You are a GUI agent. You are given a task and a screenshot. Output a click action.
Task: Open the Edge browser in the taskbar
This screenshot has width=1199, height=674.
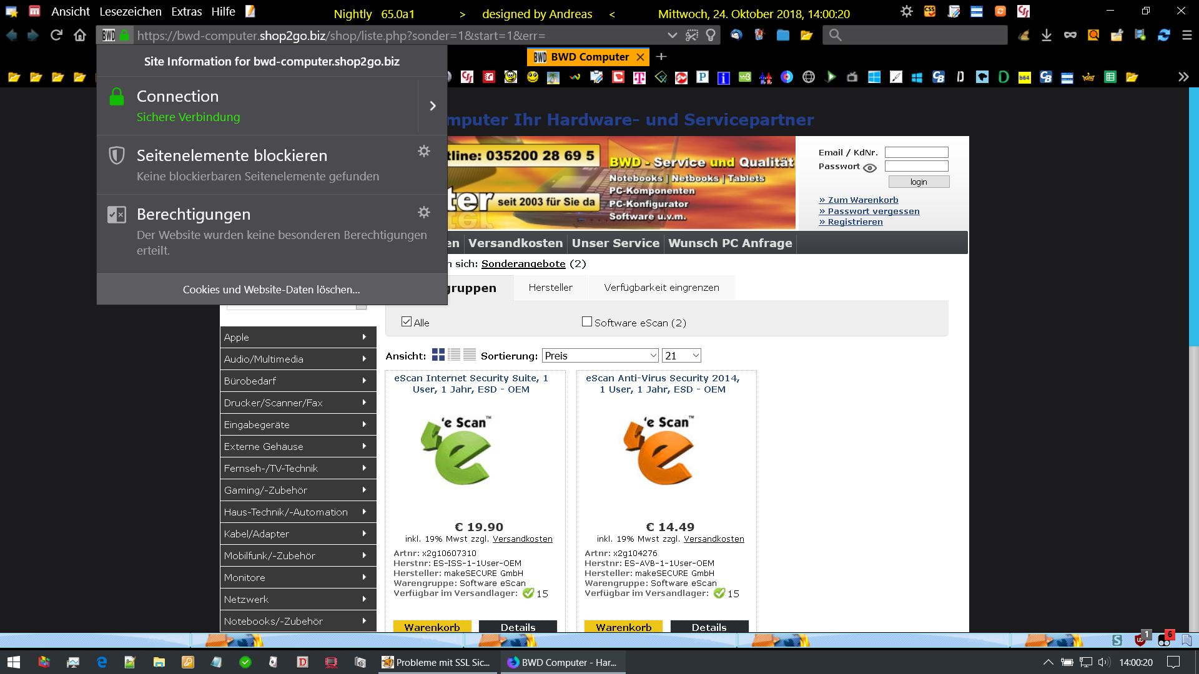(x=102, y=662)
